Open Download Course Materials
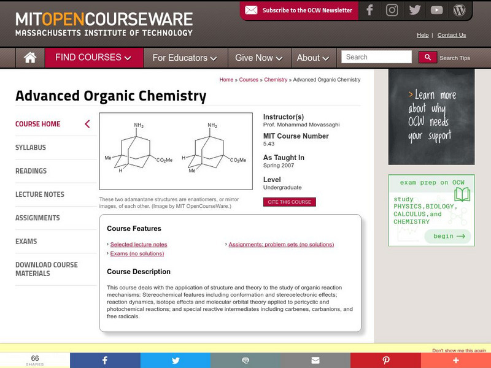Screen dimensions: 491x368 [47, 269]
